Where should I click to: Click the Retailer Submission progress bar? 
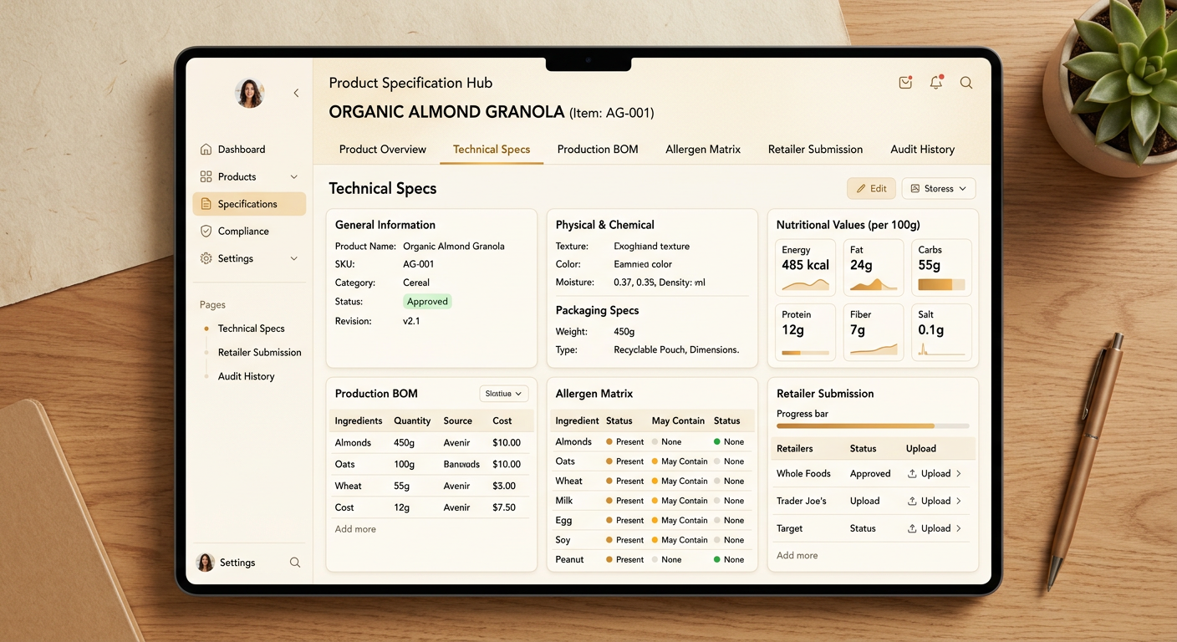[x=872, y=426]
